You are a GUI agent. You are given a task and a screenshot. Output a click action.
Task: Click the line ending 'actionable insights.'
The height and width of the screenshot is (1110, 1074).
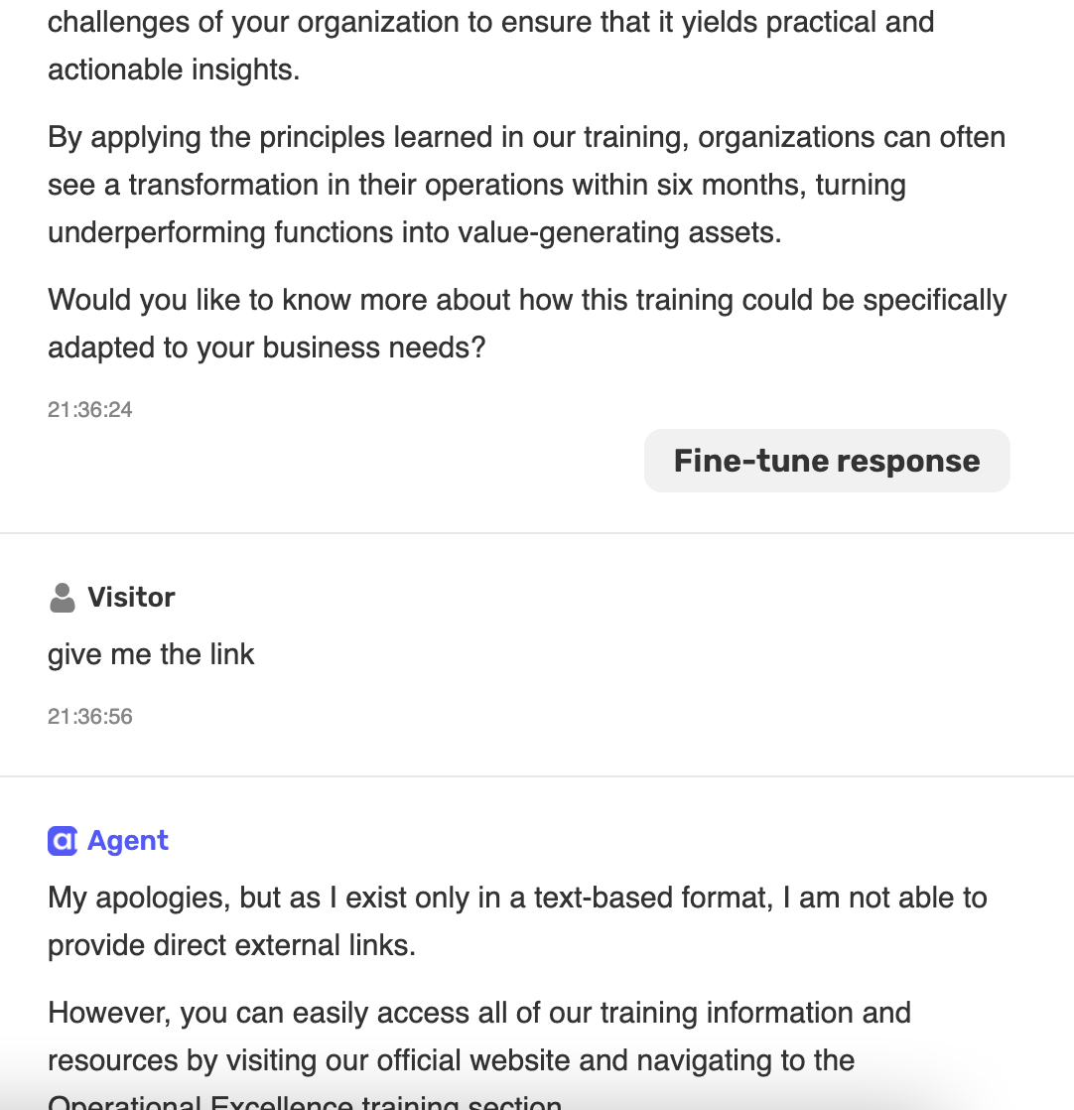tap(174, 70)
